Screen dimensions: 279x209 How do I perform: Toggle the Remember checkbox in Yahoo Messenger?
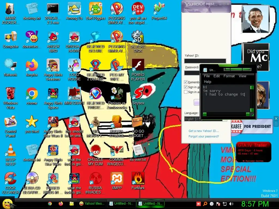[186, 82]
